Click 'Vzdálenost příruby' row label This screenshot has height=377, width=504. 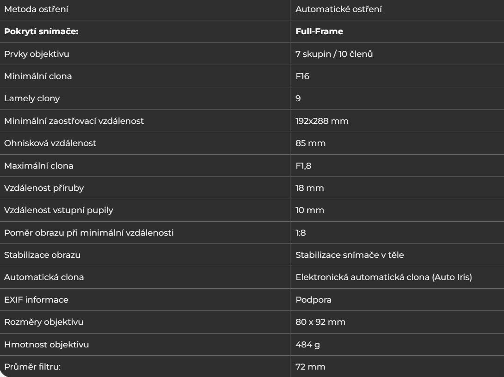(44, 188)
